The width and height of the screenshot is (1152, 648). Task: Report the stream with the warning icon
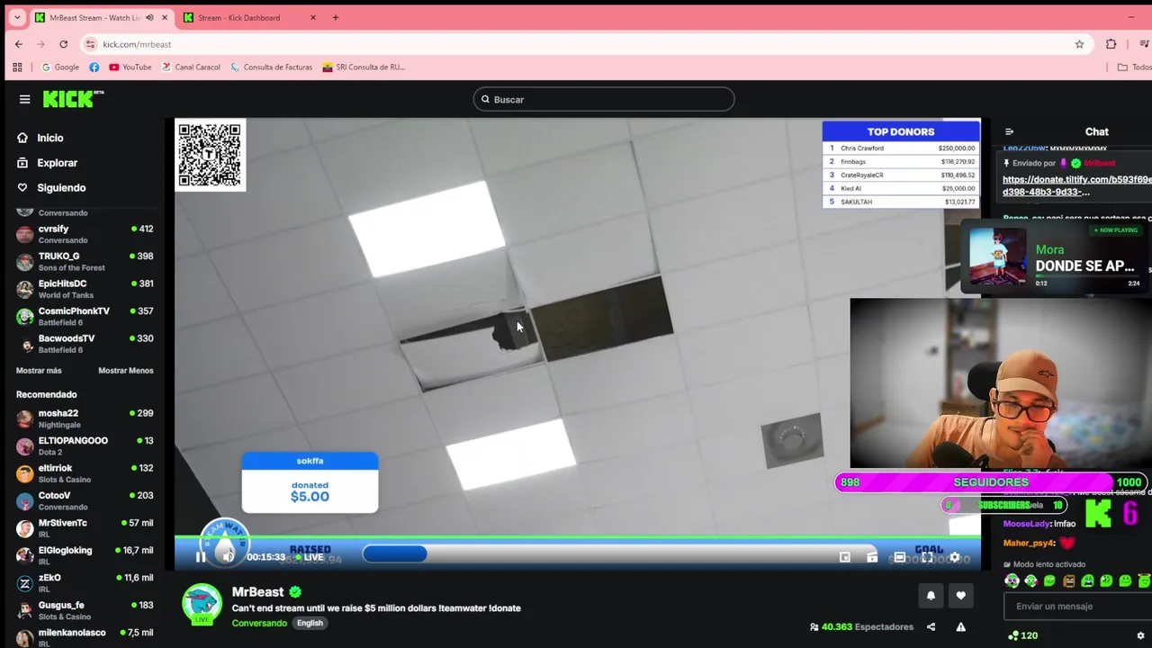pyautogui.click(x=960, y=627)
